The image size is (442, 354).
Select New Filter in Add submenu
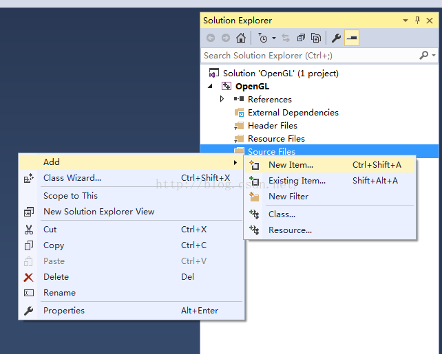330,197
